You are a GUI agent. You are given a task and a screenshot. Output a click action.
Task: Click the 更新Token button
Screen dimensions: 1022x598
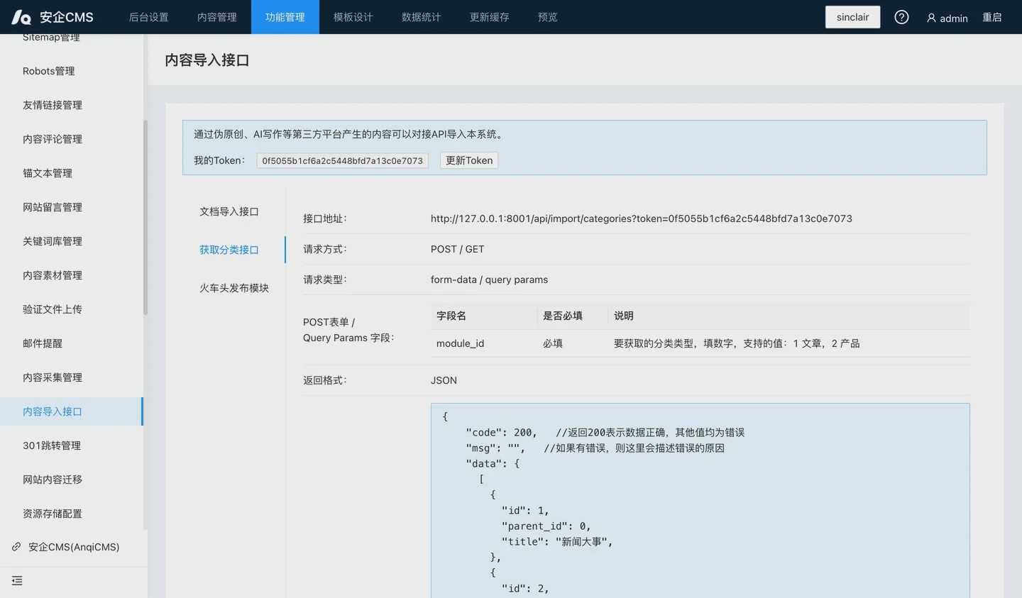(468, 160)
